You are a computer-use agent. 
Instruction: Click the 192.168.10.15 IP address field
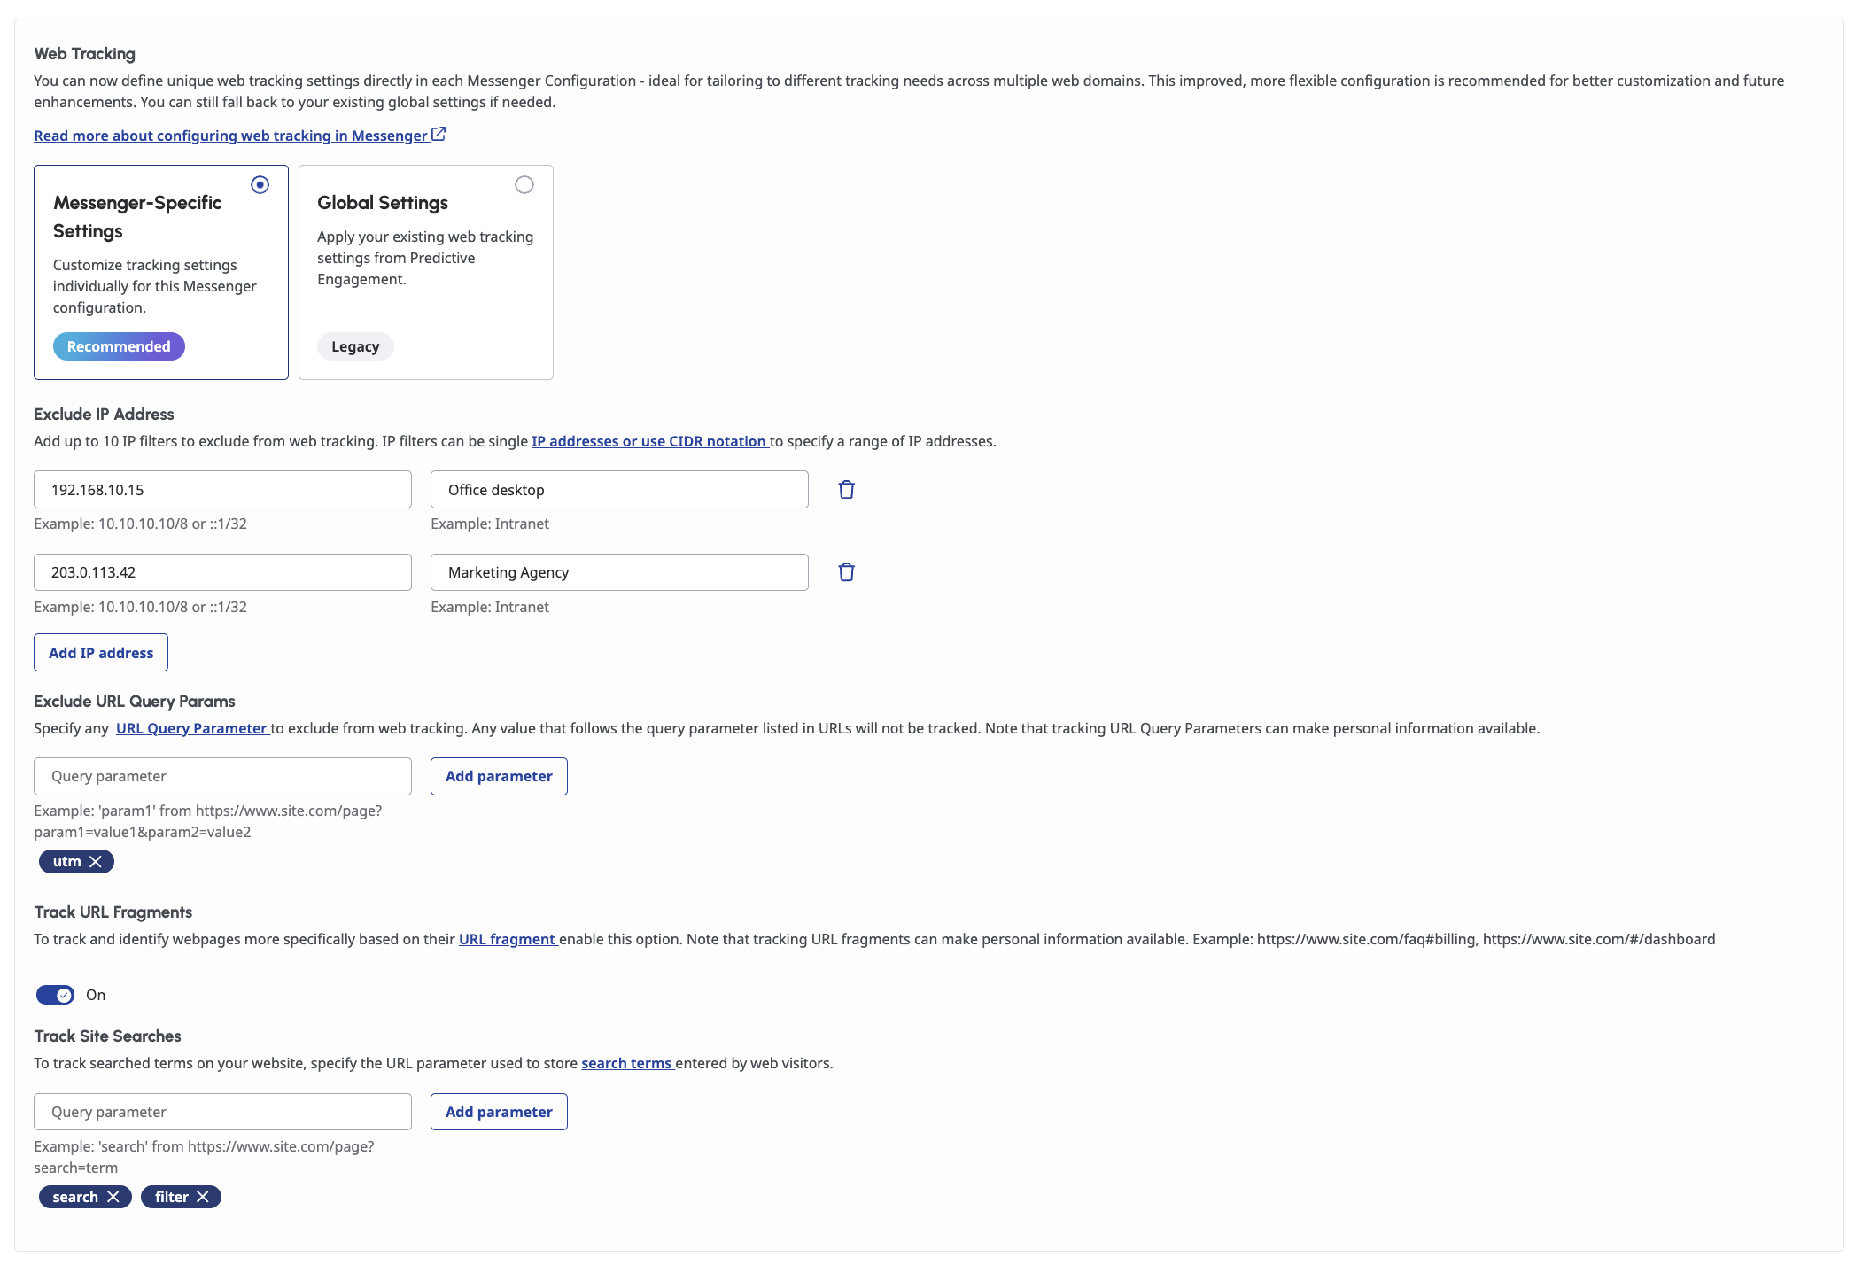pos(222,490)
